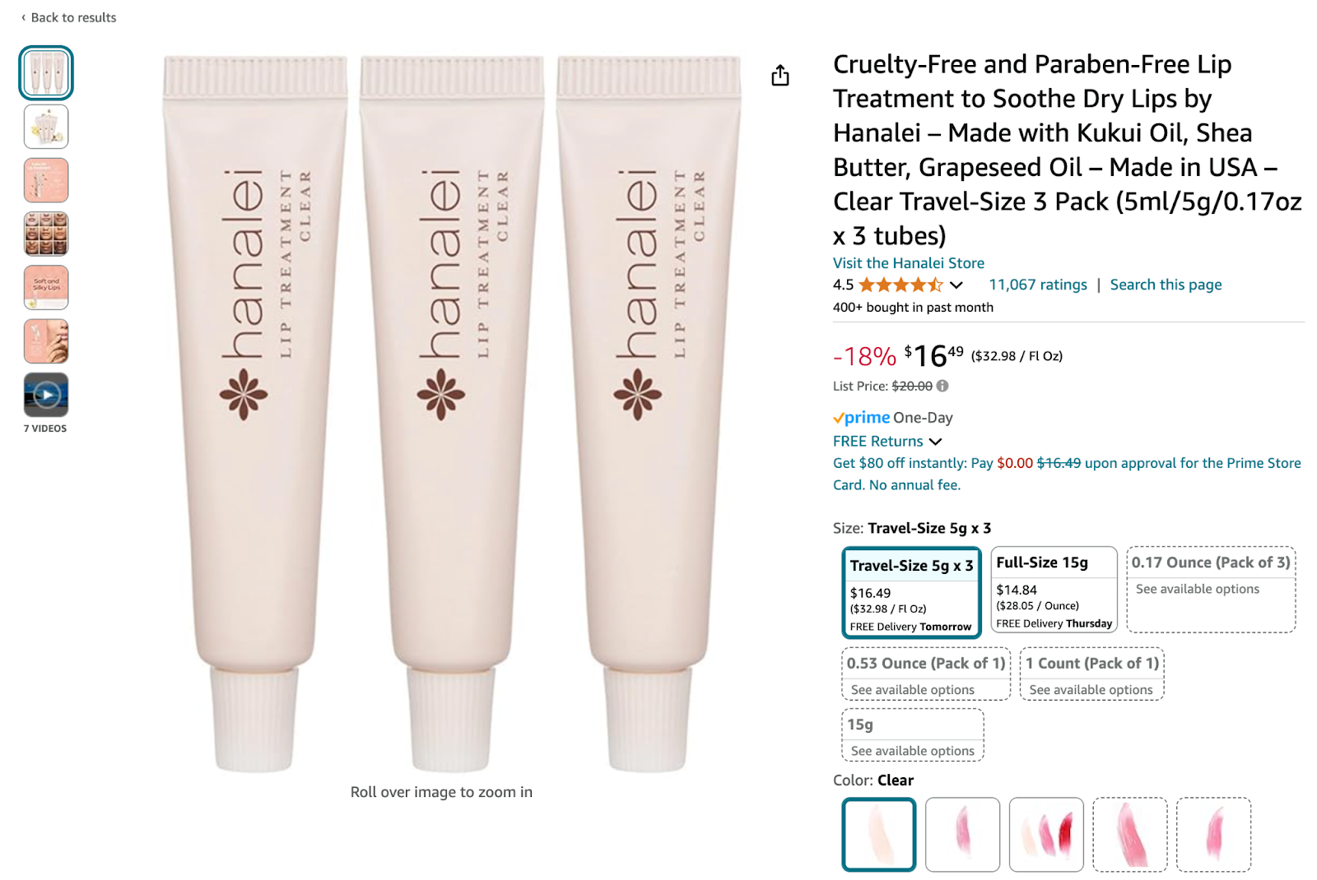Viewport: 1317px width, 880px height.
Task: Expand the FREE Returns dropdown arrow
Action: coord(936,442)
